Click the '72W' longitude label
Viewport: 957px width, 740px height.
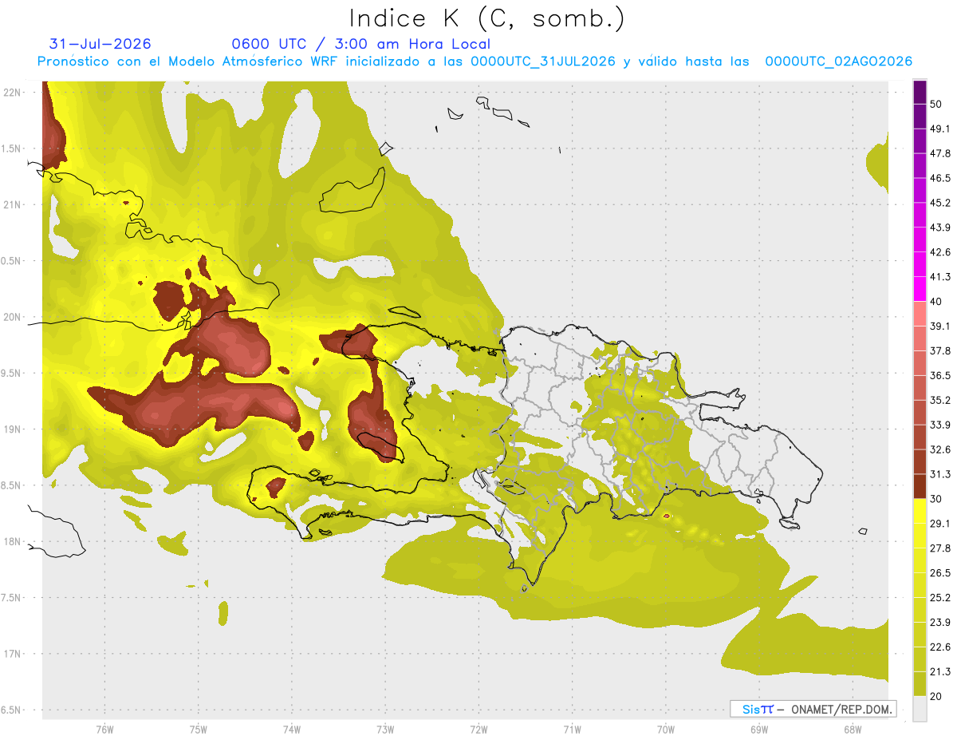click(478, 729)
